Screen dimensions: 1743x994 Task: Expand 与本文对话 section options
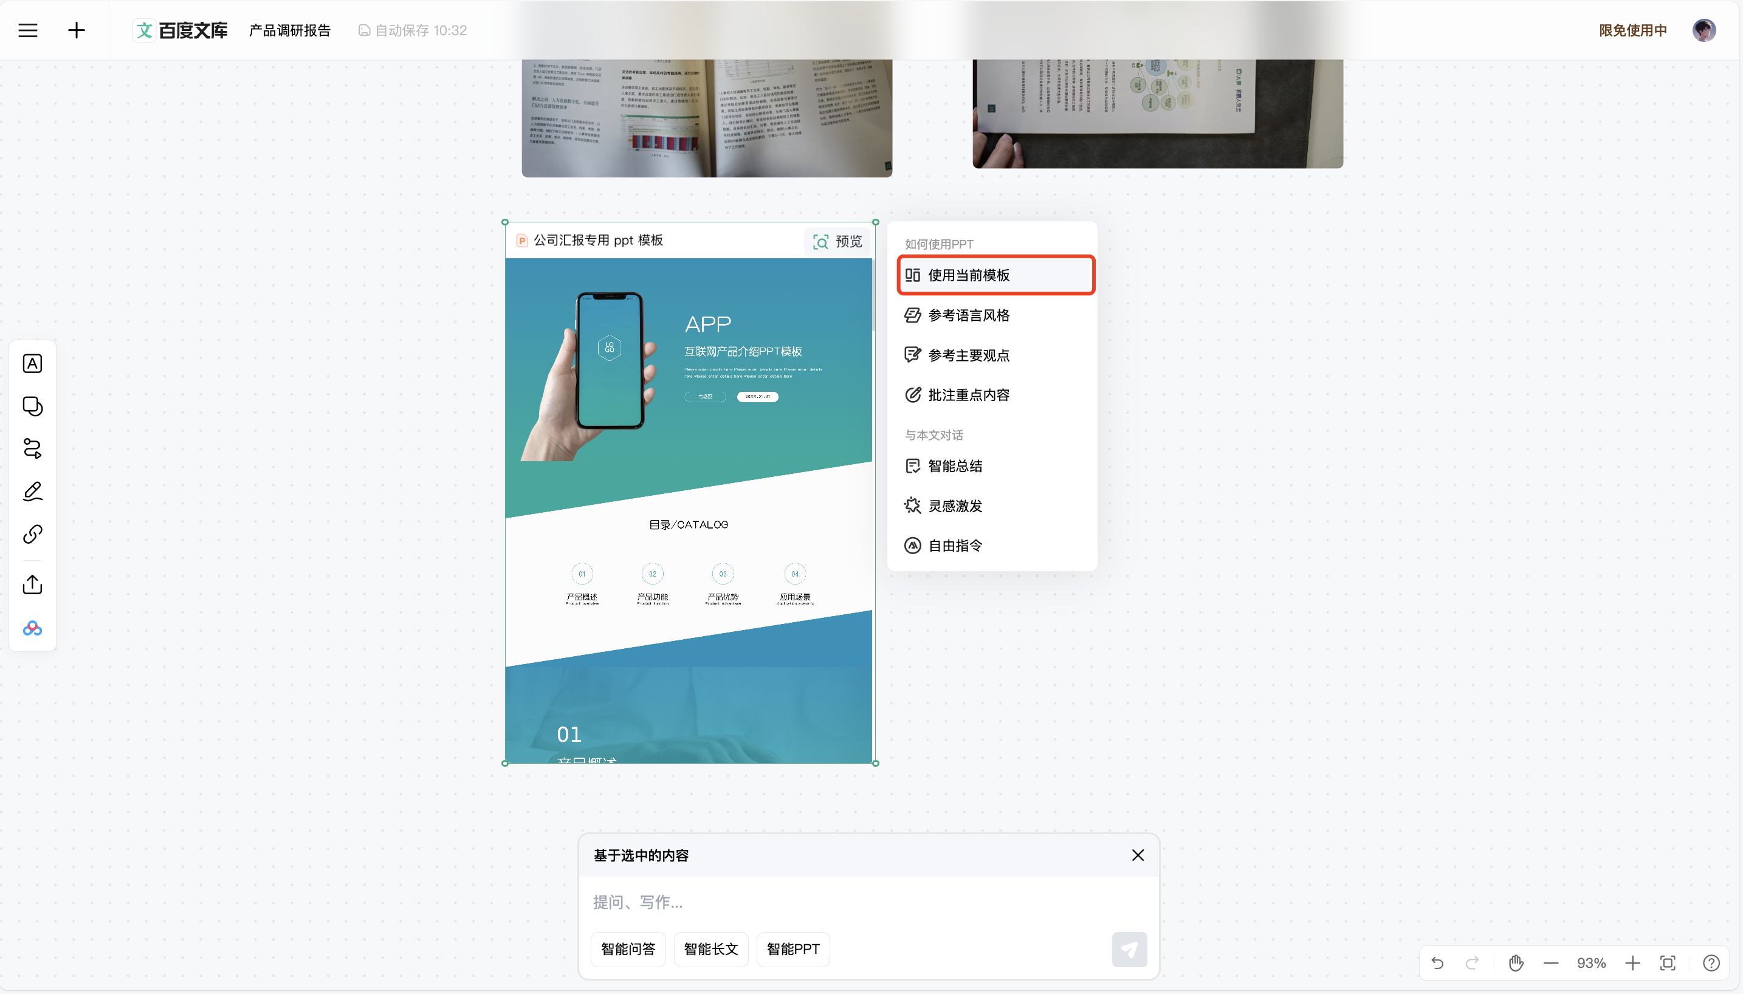pos(937,434)
